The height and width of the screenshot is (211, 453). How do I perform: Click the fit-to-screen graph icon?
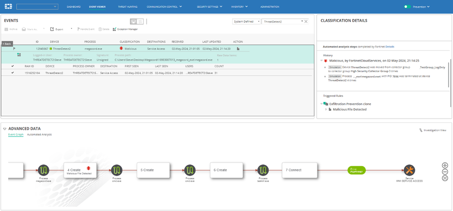[x=445, y=178]
